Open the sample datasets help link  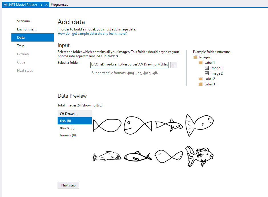pos(92,34)
